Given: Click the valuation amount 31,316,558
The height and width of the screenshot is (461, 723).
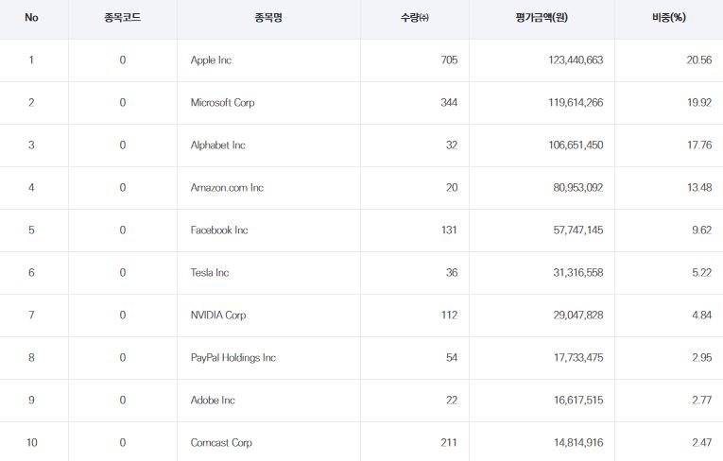Looking at the screenshot, I should 578,272.
